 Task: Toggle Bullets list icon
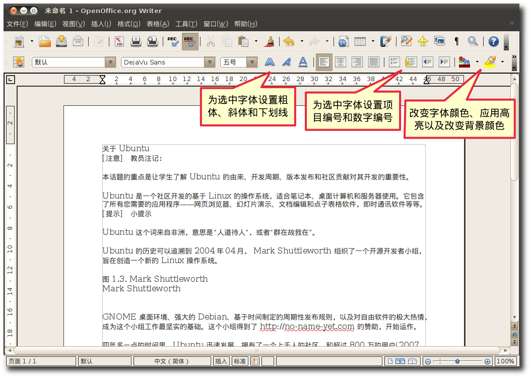tap(411, 62)
